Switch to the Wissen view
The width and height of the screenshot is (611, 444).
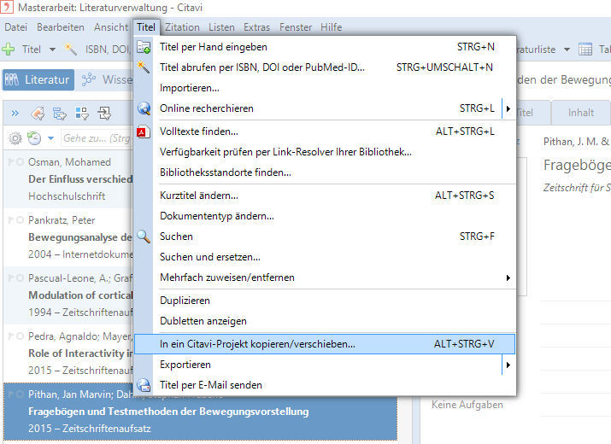[x=107, y=80]
